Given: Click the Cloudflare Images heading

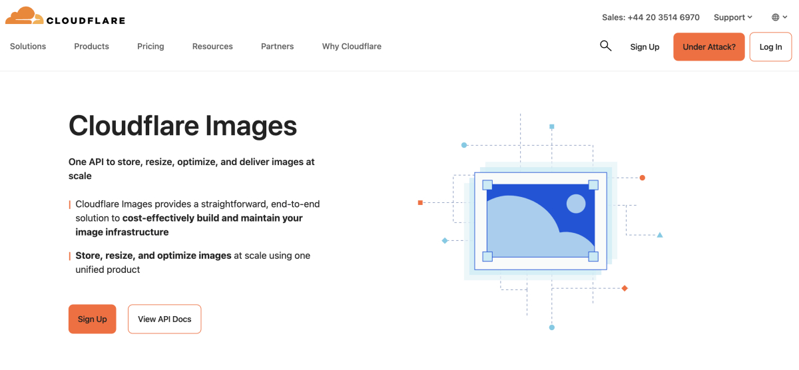Looking at the screenshot, I should point(183,126).
